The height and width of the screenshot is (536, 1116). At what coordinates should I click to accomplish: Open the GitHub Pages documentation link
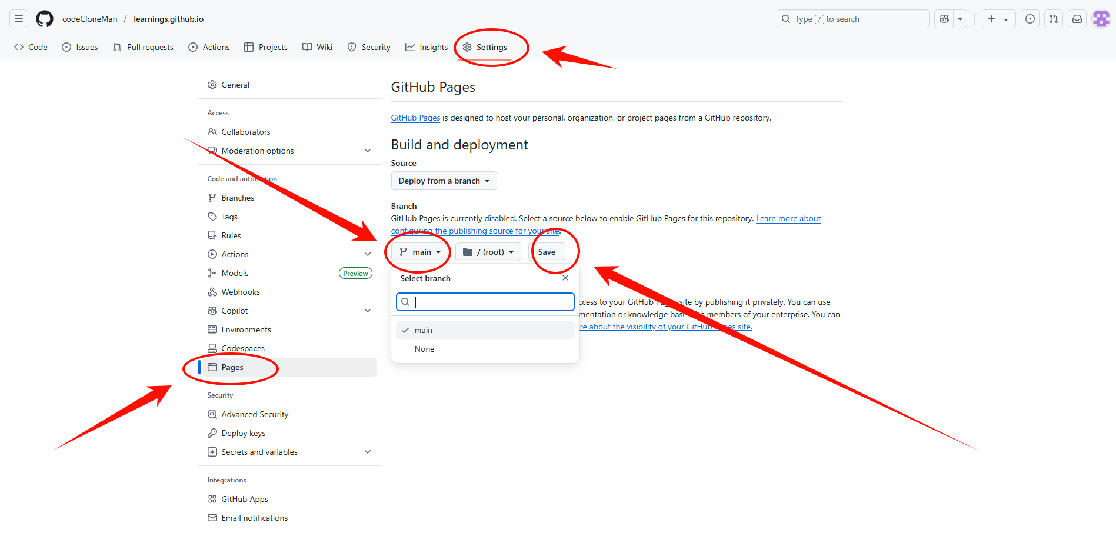point(415,118)
